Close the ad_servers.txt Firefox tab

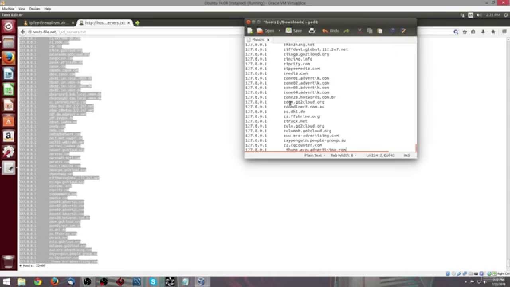[129, 23]
